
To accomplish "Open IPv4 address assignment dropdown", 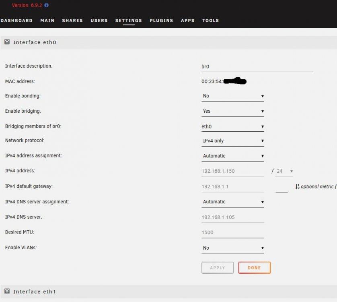I will pos(232,156).
